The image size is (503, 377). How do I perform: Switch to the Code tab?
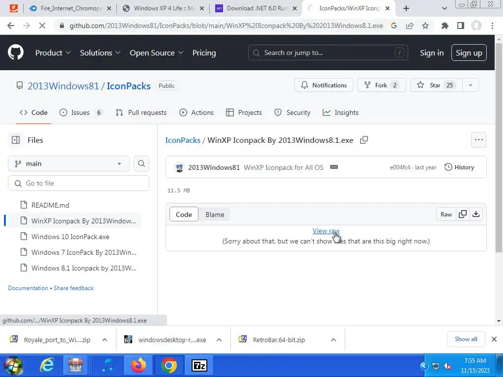33,112
